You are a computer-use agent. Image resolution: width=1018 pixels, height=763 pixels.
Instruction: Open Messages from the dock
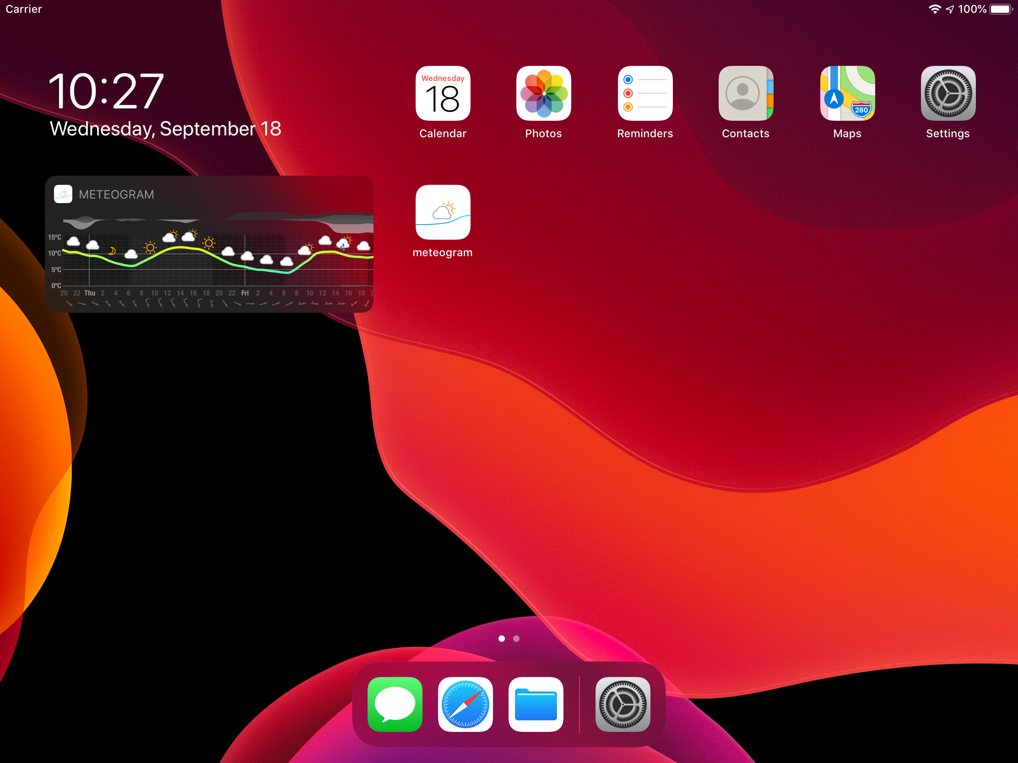[395, 704]
